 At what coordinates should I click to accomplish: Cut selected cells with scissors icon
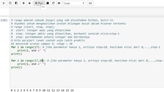coord(4,3)
